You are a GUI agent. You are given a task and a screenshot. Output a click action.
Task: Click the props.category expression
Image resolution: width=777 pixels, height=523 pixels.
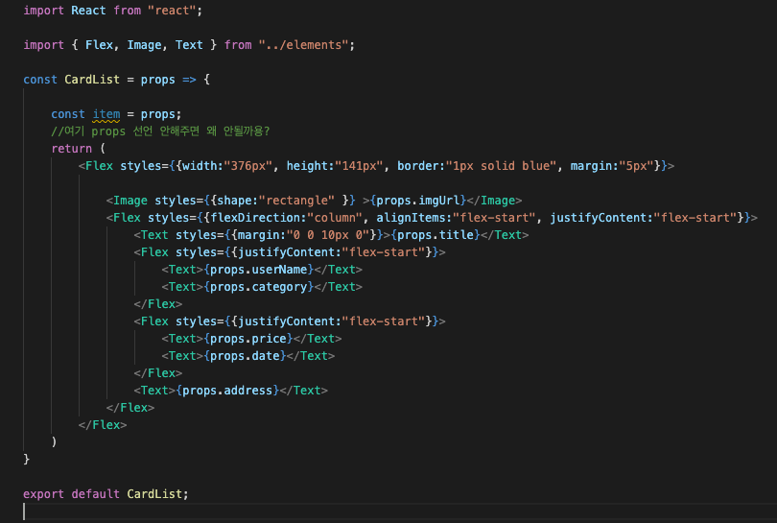259,287
